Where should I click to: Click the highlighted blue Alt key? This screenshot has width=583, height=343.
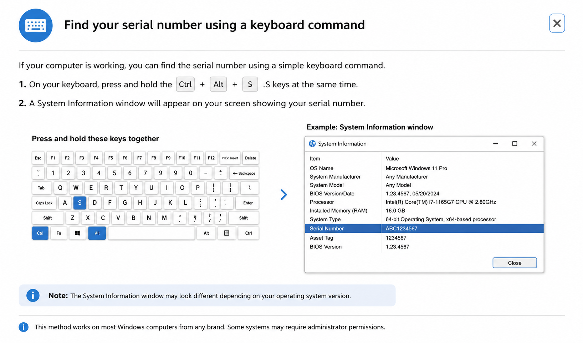pos(97,233)
